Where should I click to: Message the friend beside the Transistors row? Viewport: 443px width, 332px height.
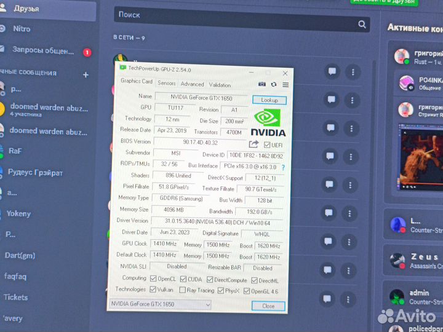[330, 128]
